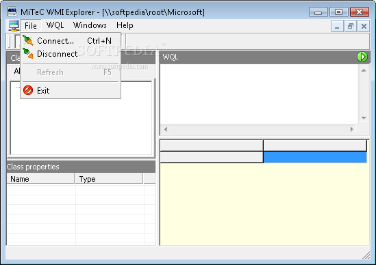This screenshot has height=265, width=376.
Task: Choose Disconnect from the File menu
Action: coord(71,53)
